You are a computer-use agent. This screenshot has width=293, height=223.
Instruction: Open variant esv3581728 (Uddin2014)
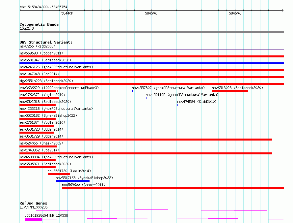(x=41, y=129)
